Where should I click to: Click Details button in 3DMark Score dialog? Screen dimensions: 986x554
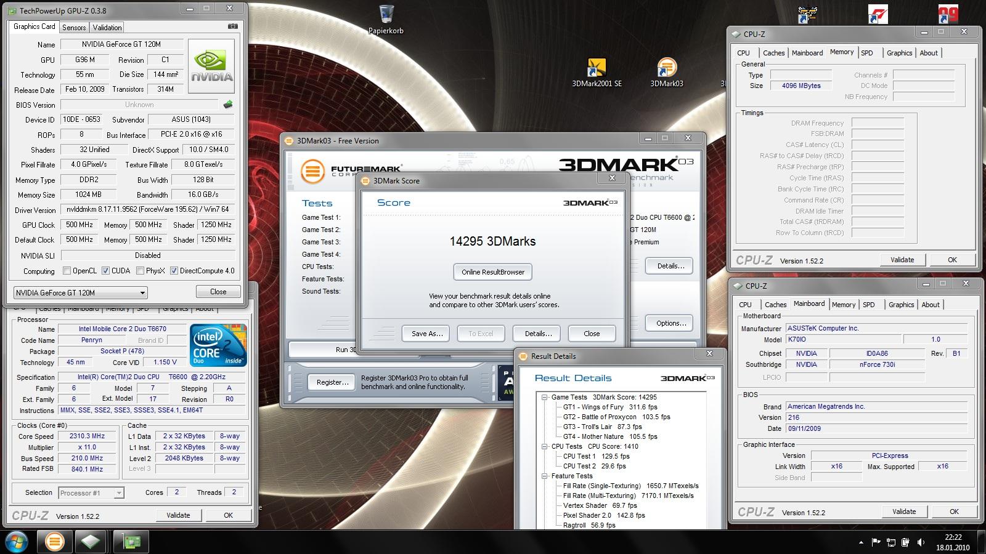point(538,334)
